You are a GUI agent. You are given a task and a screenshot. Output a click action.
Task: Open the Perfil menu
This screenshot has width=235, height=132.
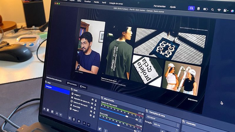104,3
